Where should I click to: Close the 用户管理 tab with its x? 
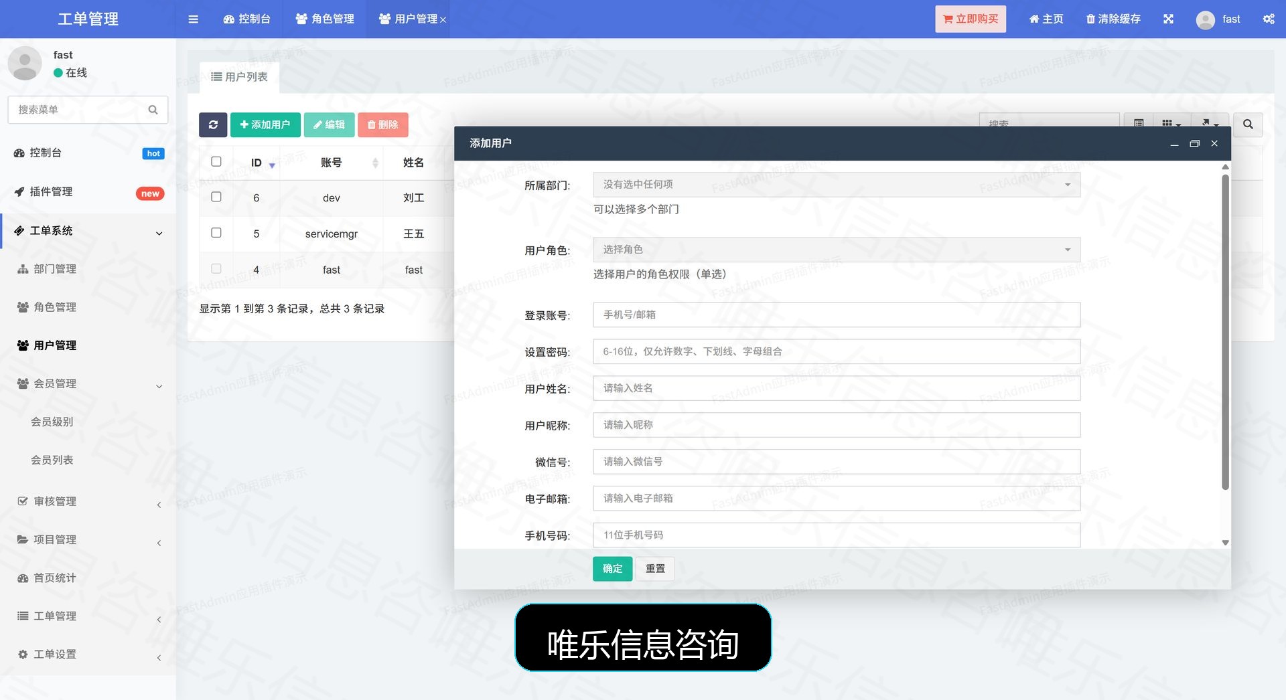[443, 20]
